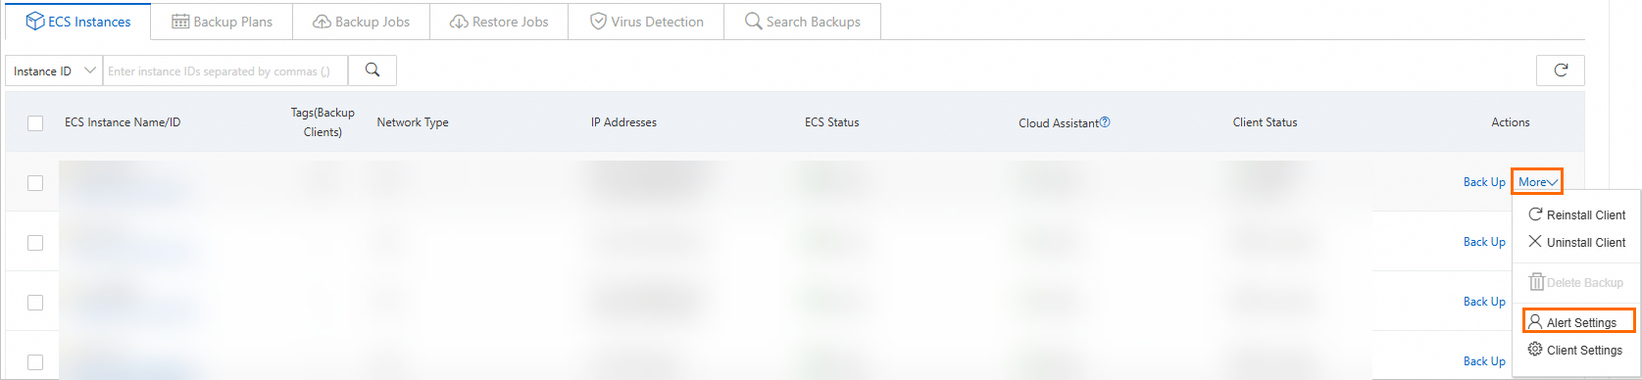Click the Client Settings gear icon
Image resolution: width=1642 pixels, height=380 pixels.
click(1535, 350)
